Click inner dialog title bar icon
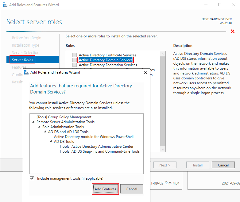 point(26,72)
